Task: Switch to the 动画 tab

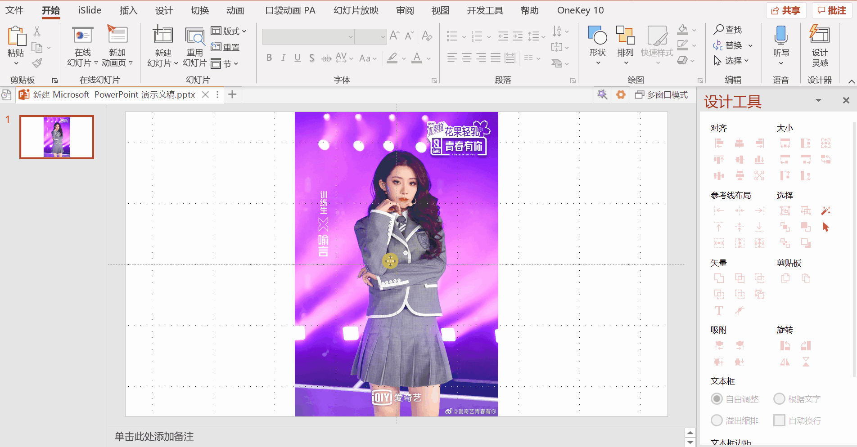Action: (x=235, y=10)
